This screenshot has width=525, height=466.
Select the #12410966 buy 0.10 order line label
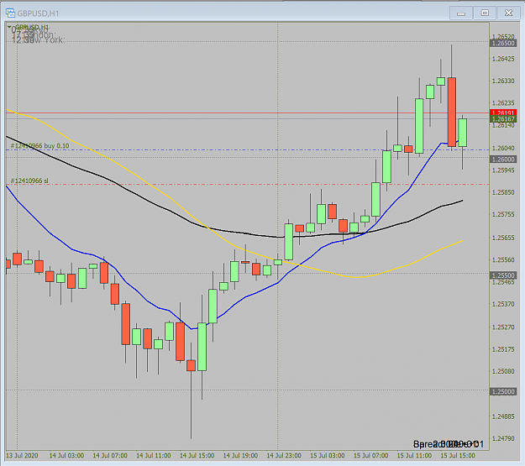coord(39,146)
